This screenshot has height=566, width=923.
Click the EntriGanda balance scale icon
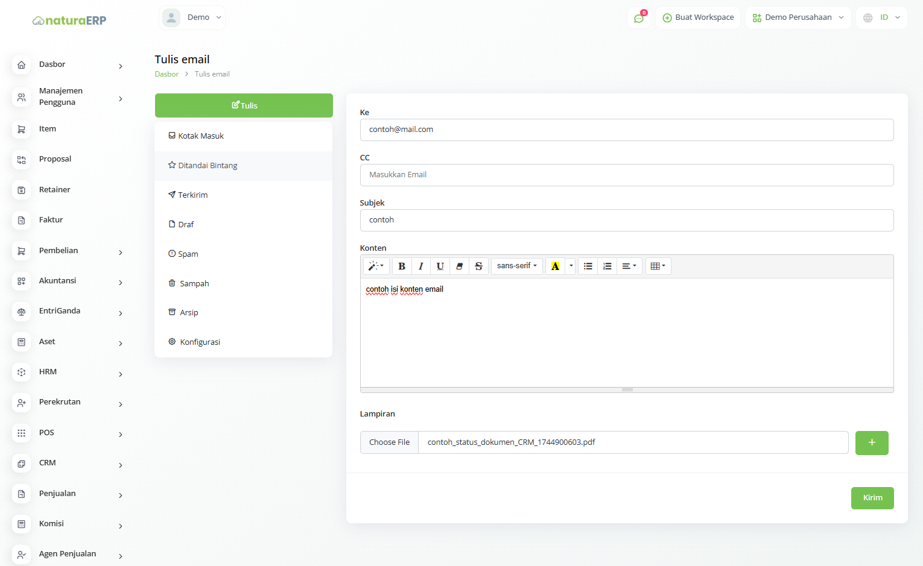click(22, 312)
